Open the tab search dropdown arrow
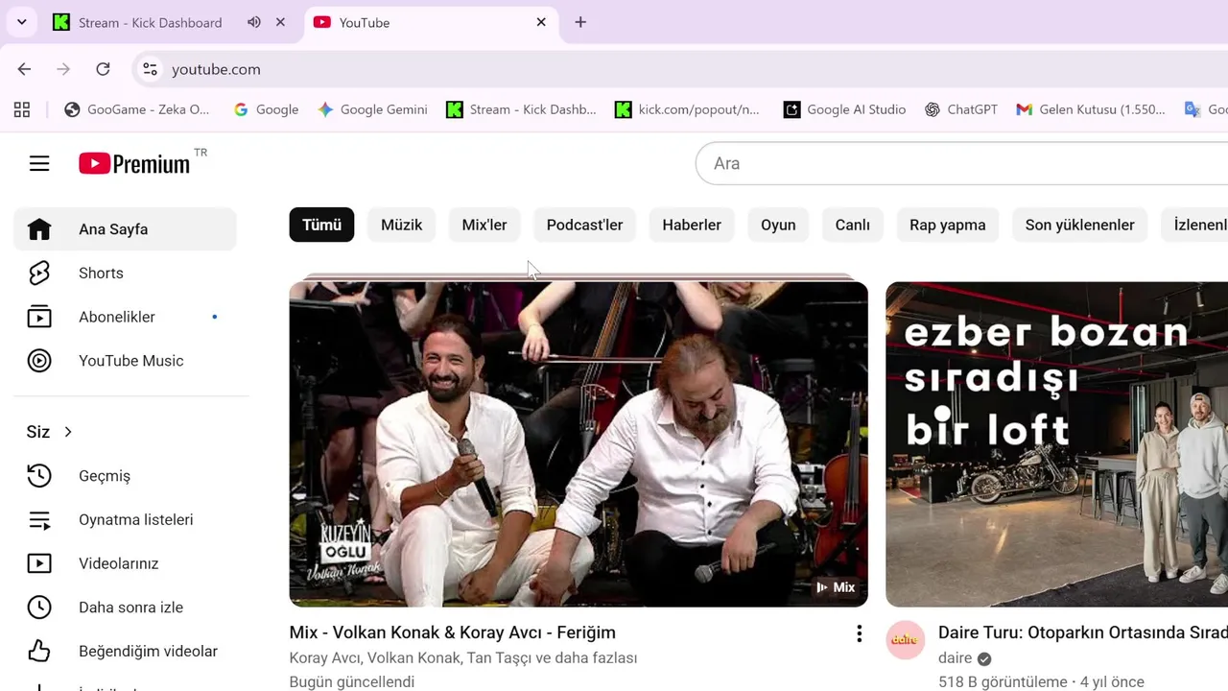The width and height of the screenshot is (1228, 691). [x=21, y=22]
